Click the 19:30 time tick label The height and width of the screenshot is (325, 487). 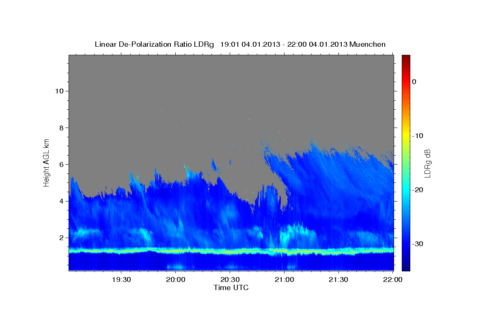(x=121, y=280)
